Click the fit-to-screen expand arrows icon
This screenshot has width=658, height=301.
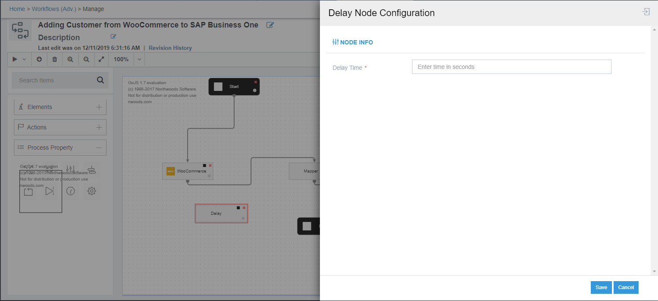coord(101,59)
